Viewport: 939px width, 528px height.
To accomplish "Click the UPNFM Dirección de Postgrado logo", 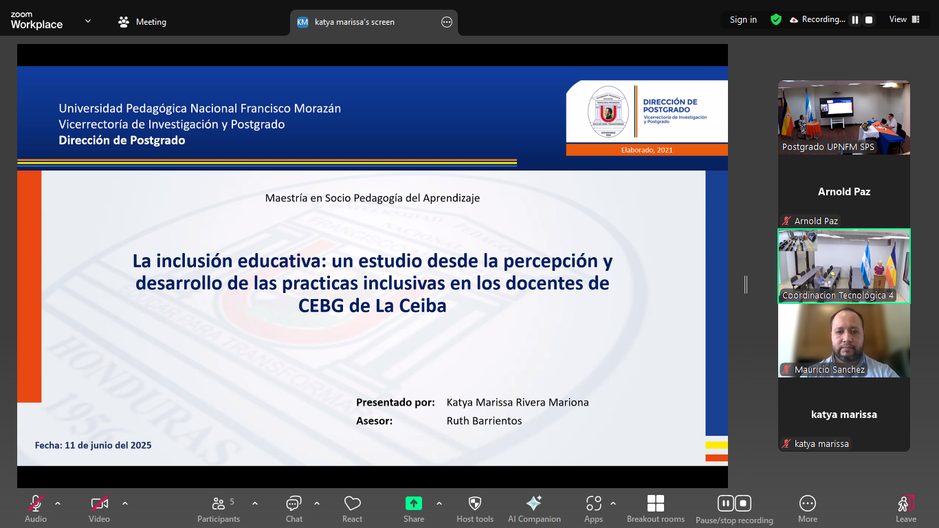I will (x=647, y=112).
